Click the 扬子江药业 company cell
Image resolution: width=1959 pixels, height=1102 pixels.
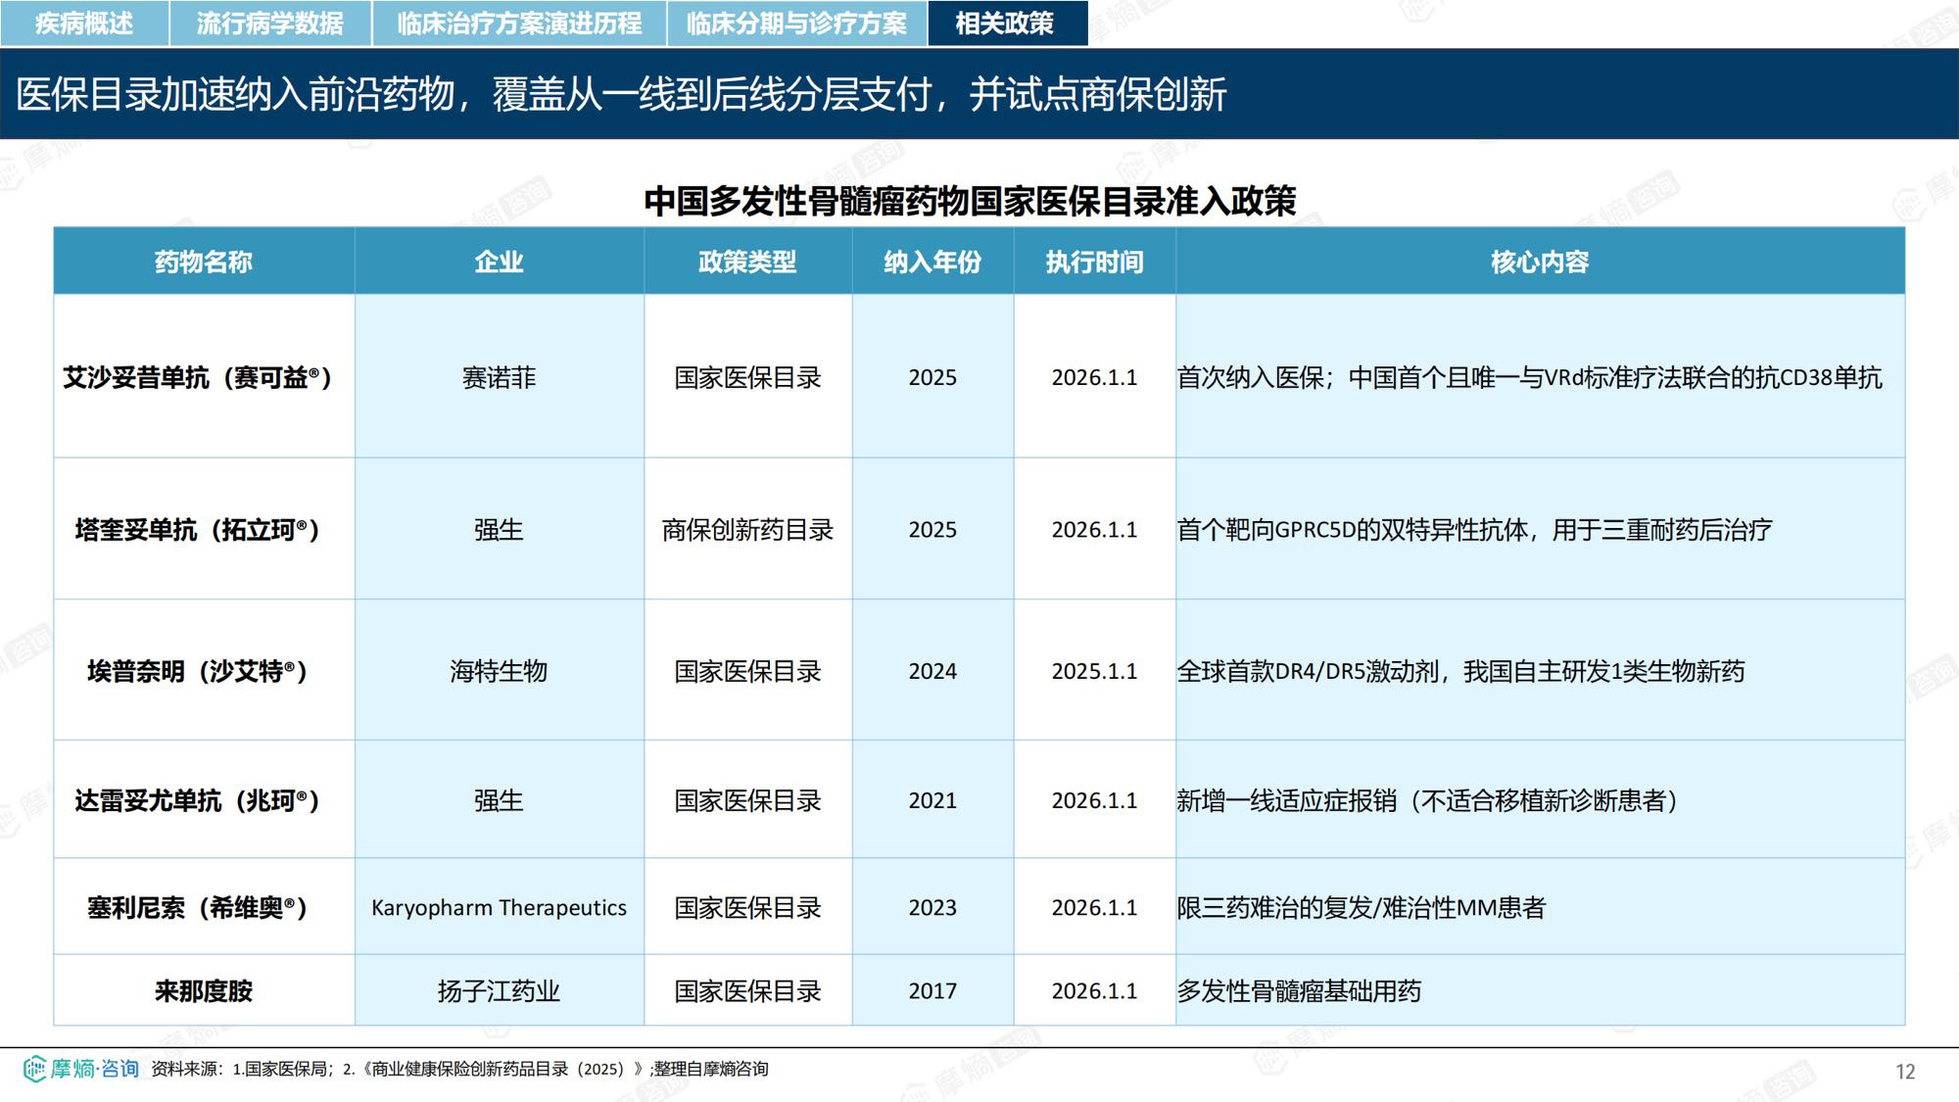(500, 991)
